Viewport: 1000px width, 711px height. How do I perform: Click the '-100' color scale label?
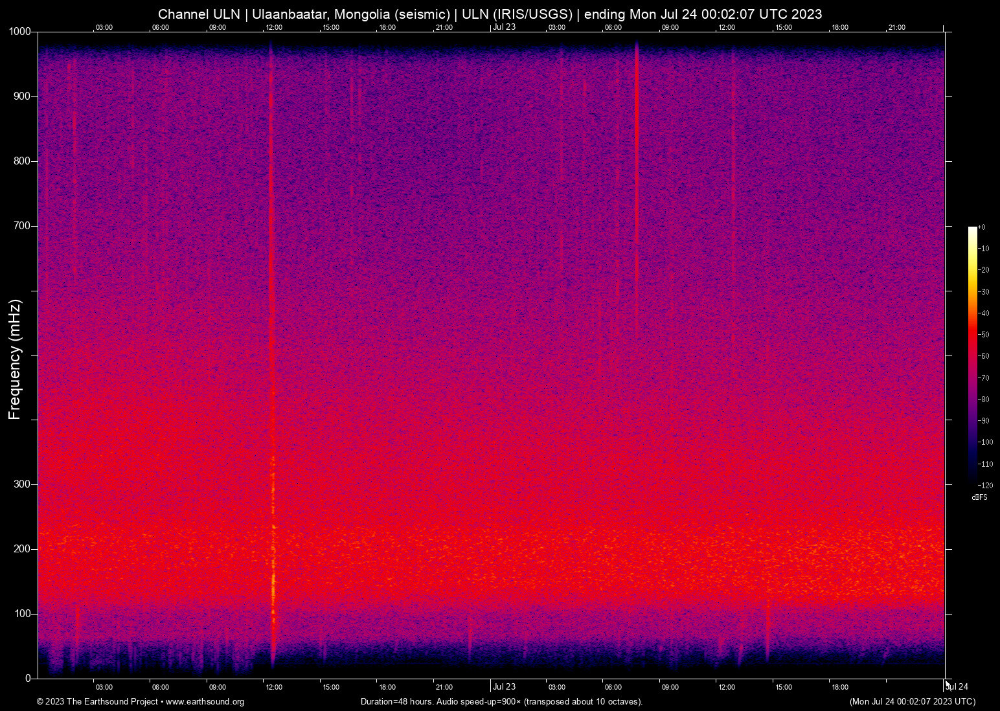coord(986,442)
